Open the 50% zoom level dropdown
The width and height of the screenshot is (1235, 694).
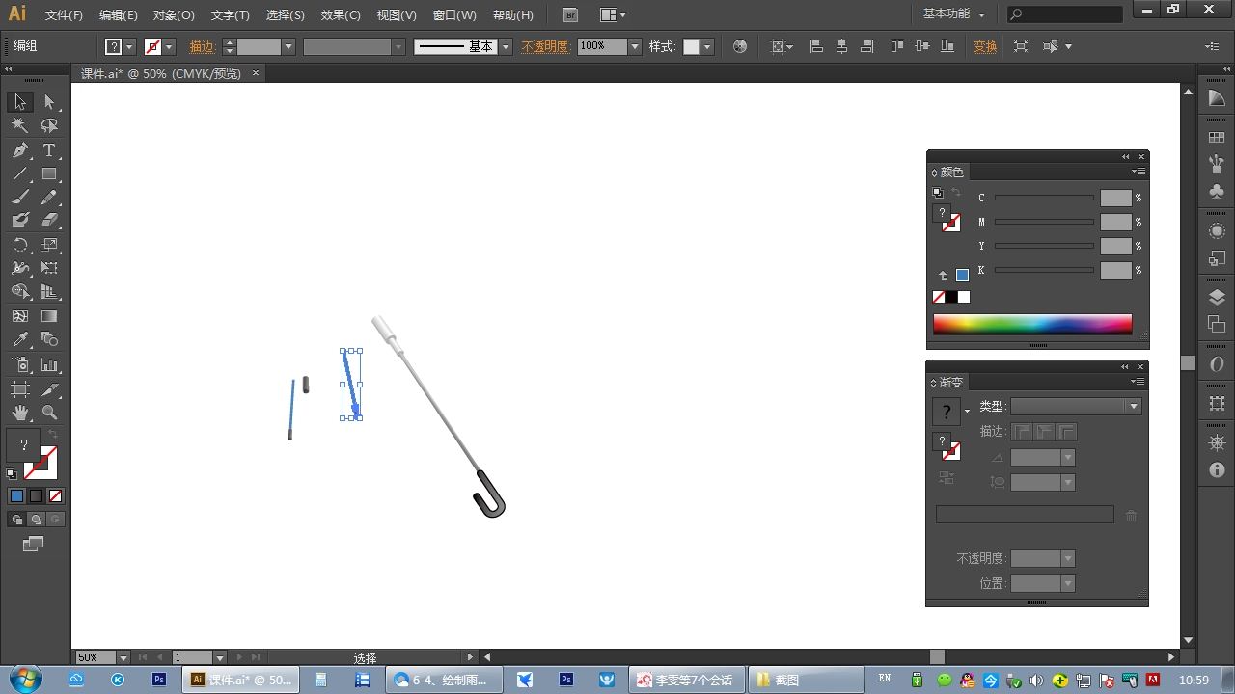pyautogui.click(x=123, y=657)
